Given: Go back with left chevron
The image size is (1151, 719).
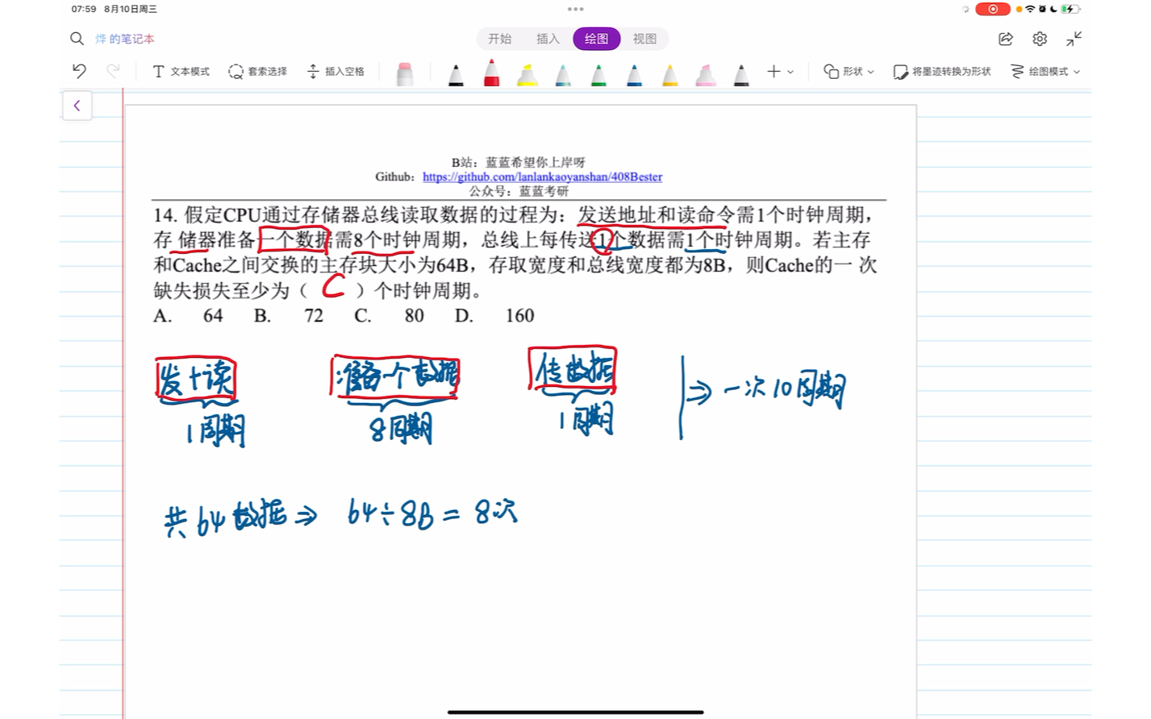Looking at the screenshot, I should tap(77, 106).
